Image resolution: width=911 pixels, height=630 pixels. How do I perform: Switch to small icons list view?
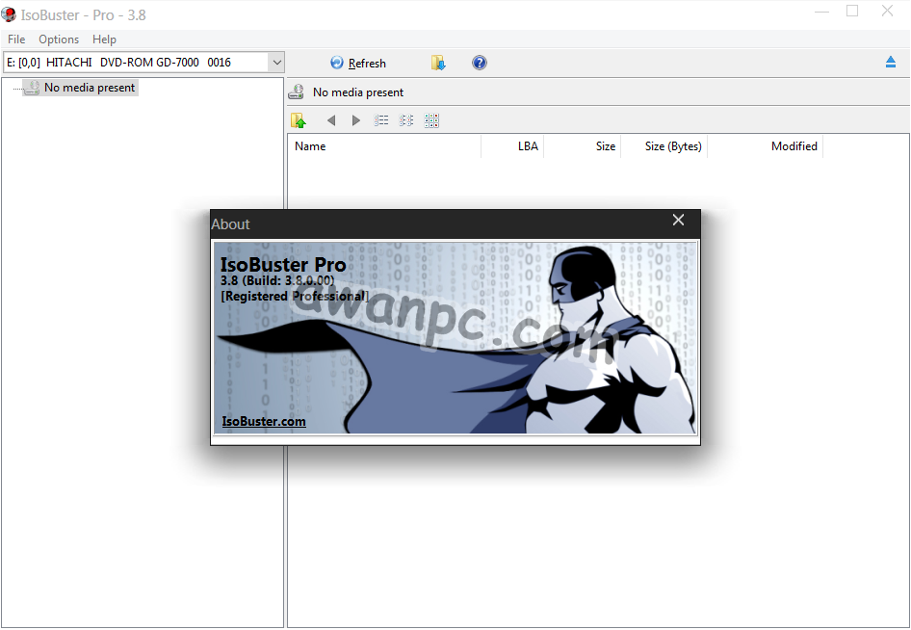click(x=406, y=120)
